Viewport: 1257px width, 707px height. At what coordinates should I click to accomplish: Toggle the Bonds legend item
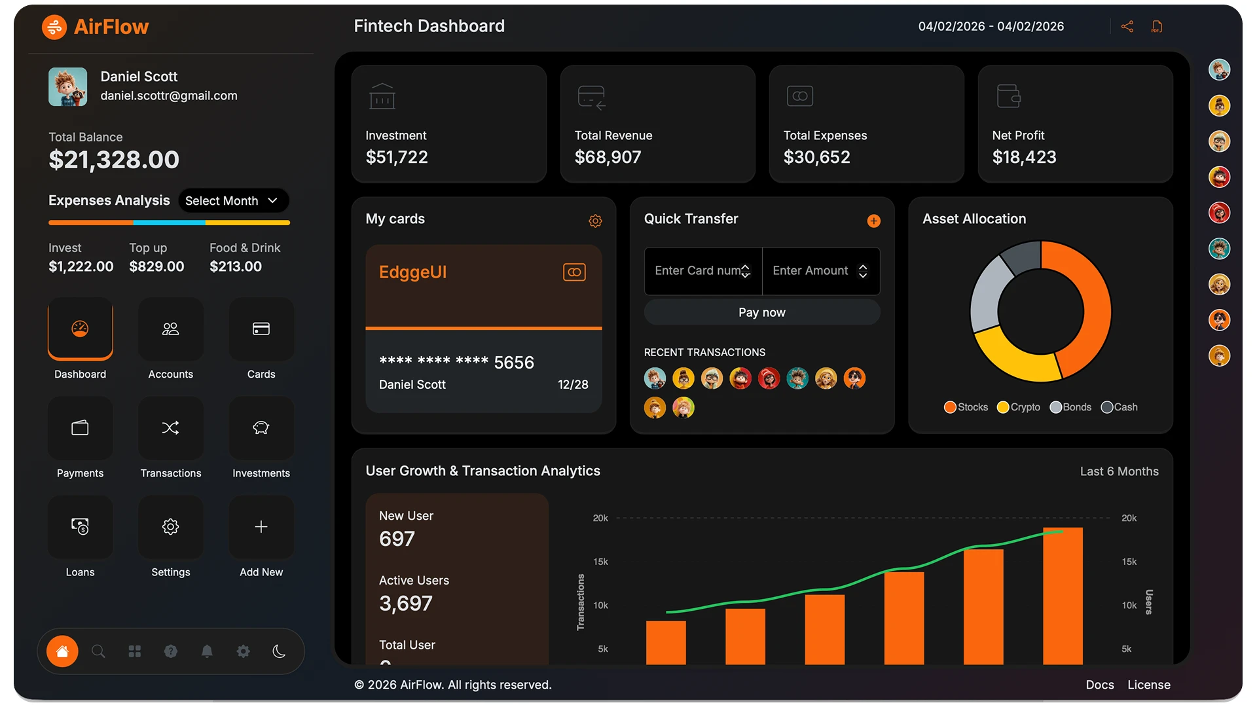(x=1071, y=407)
